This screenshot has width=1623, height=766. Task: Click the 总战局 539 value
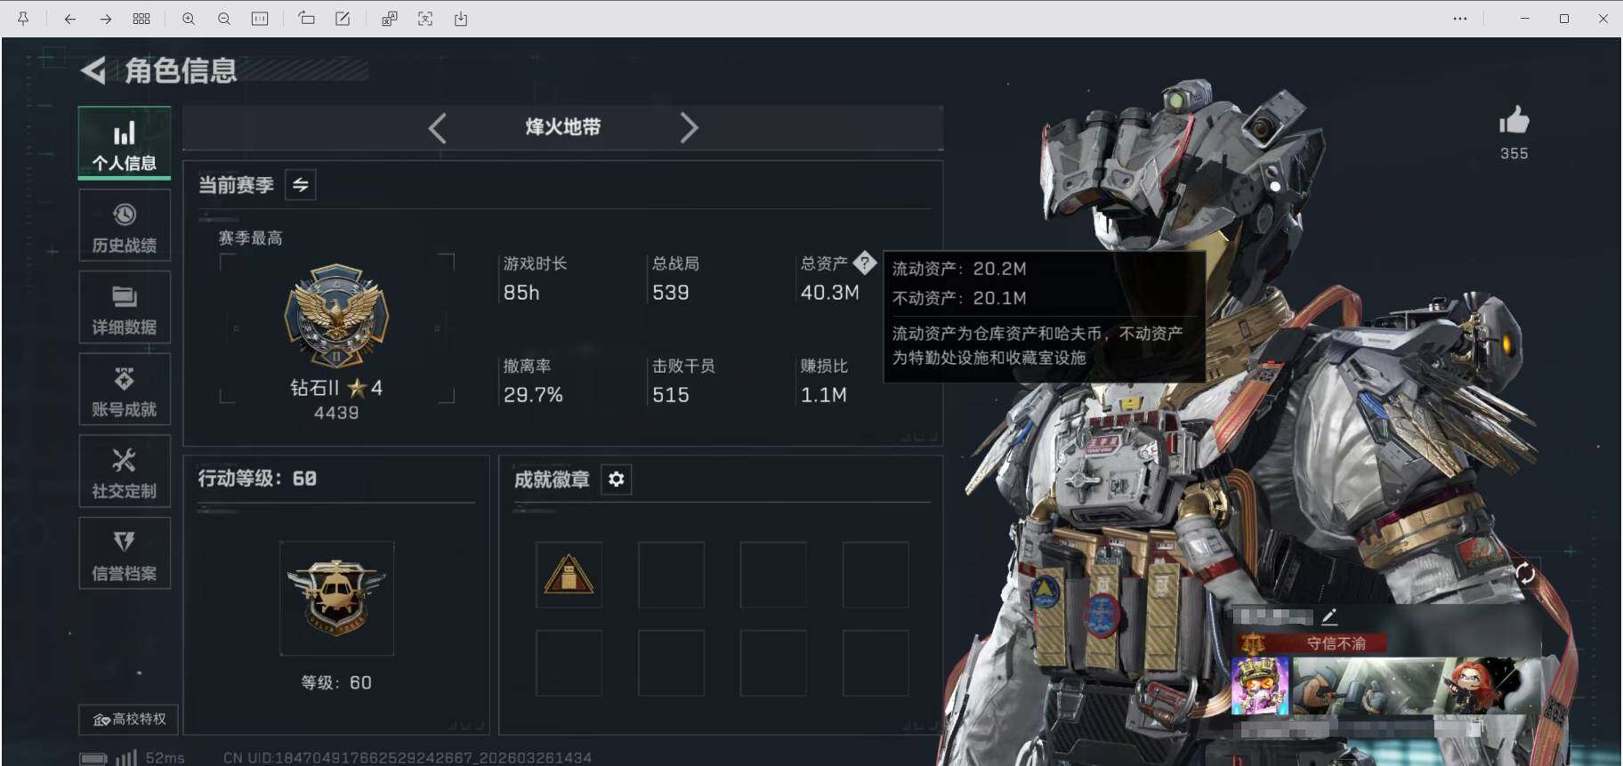(671, 293)
